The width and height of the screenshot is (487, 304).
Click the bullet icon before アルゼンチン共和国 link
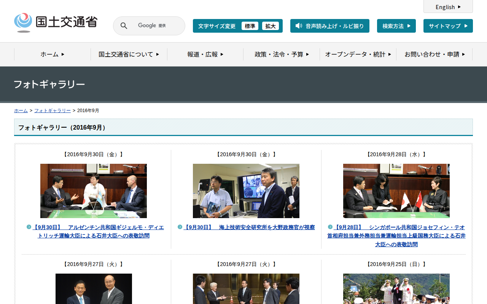29,227
